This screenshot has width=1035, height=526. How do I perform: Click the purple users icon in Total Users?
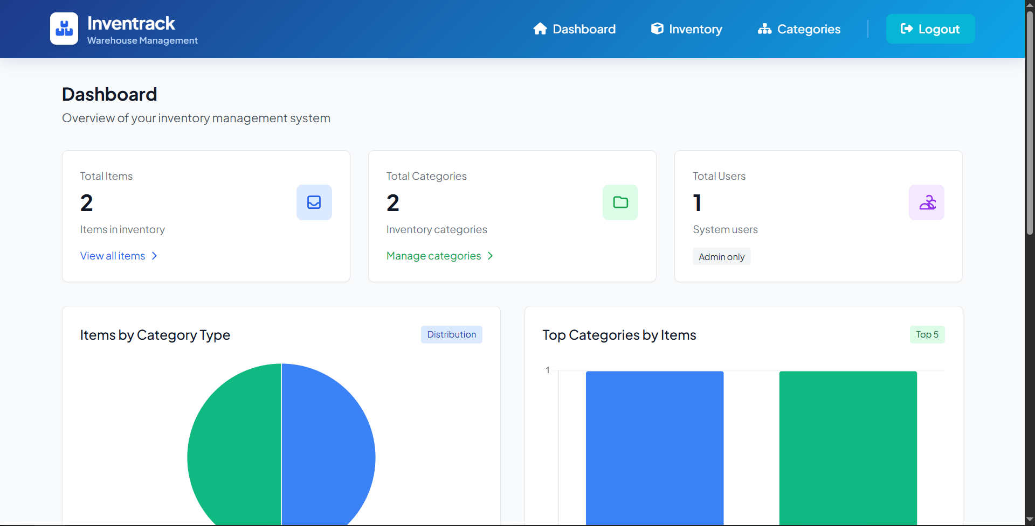point(927,202)
